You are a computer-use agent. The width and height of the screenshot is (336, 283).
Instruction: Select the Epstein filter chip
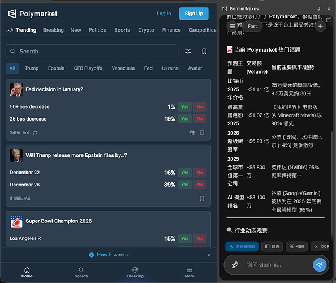tap(56, 68)
